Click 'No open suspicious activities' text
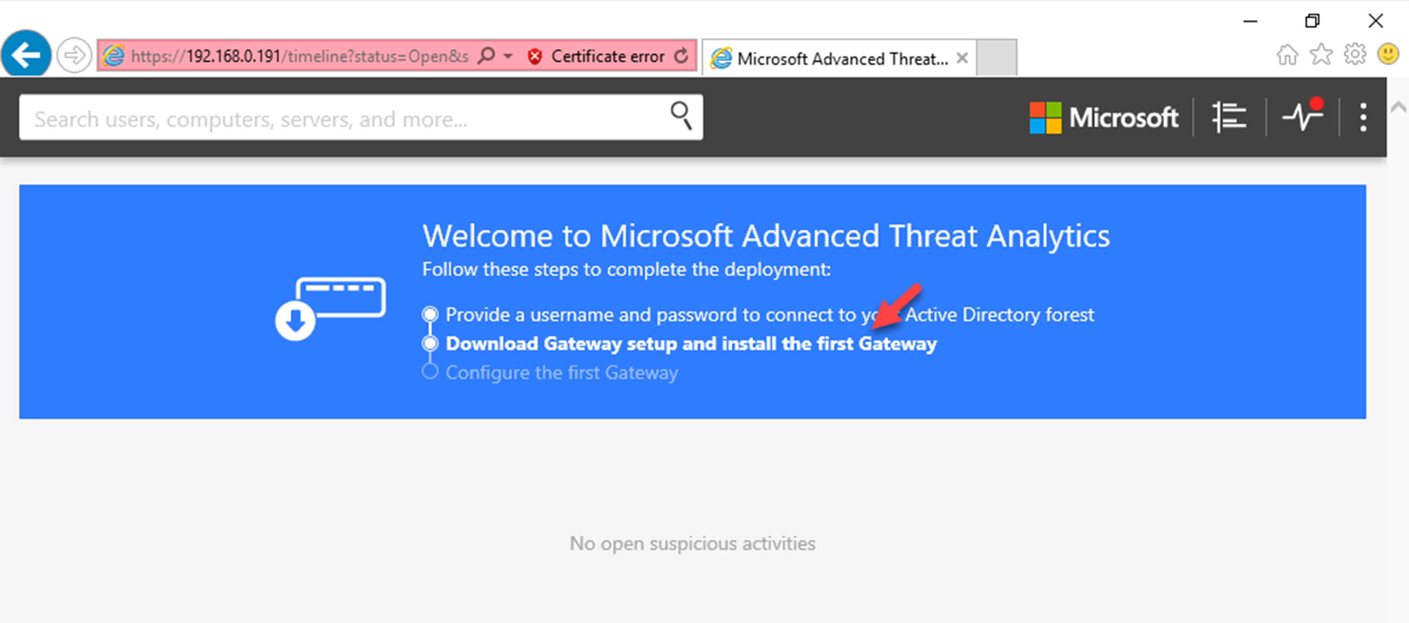 coord(693,544)
